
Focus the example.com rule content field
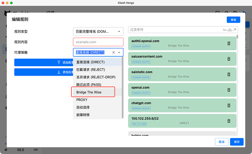point(98,42)
